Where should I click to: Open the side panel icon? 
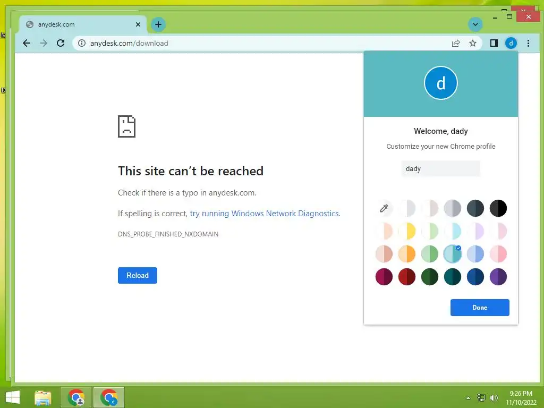click(494, 43)
